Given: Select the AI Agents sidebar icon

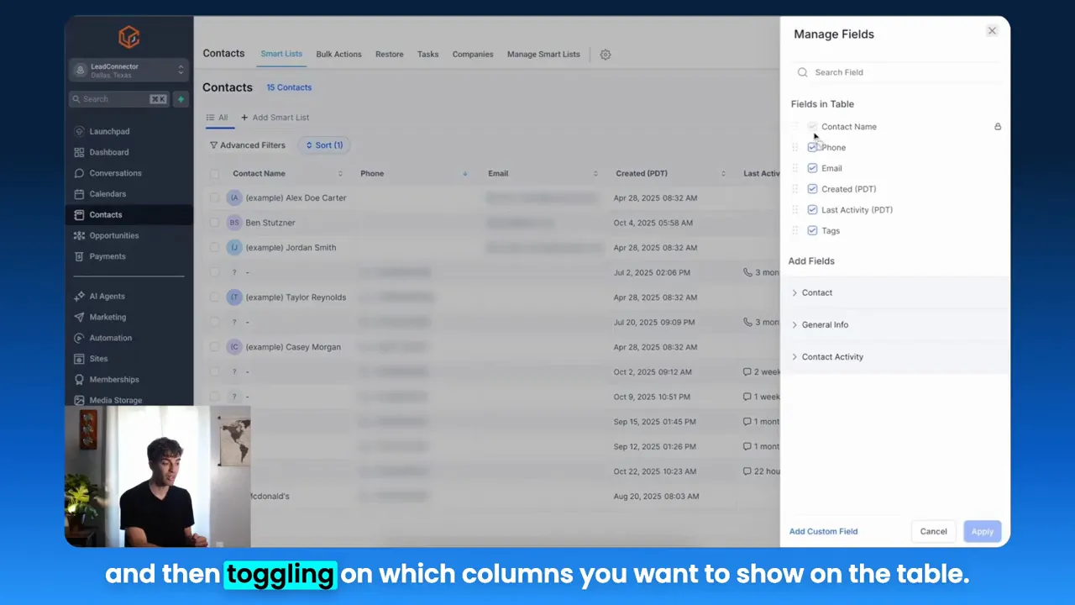Looking at the screenshot, I should (x=107, y=296).
